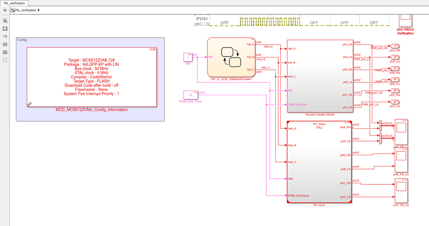Click Hall_A input port on PIL block

[292, 129]
